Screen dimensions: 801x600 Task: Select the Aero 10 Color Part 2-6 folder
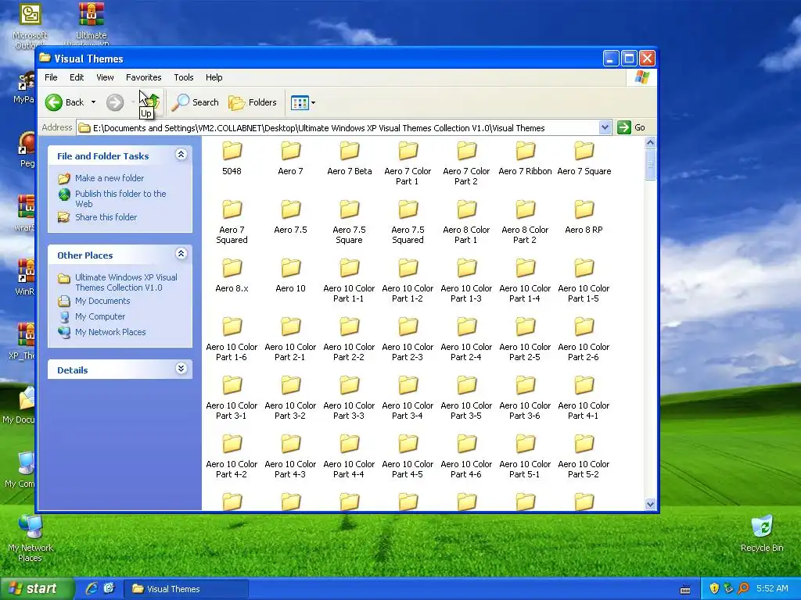(584, 339)
